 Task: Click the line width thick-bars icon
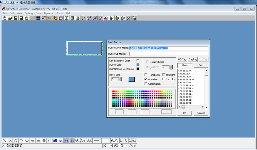tap(38, 18)
